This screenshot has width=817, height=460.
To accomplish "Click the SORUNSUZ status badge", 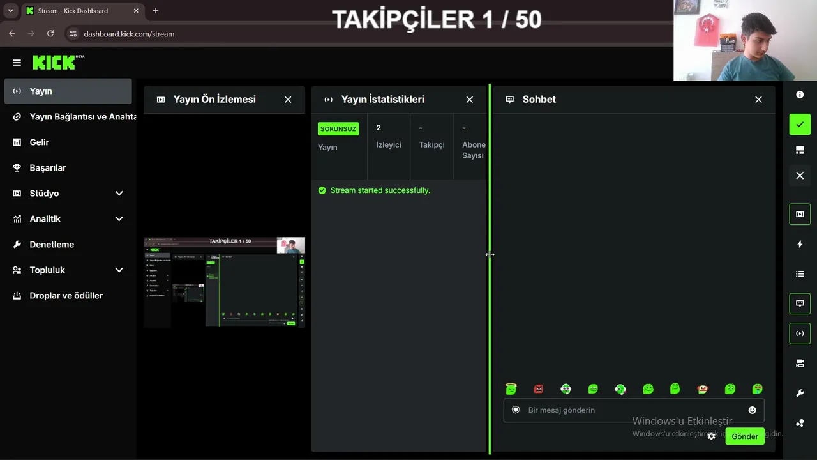I will click(x=338, y=129).
